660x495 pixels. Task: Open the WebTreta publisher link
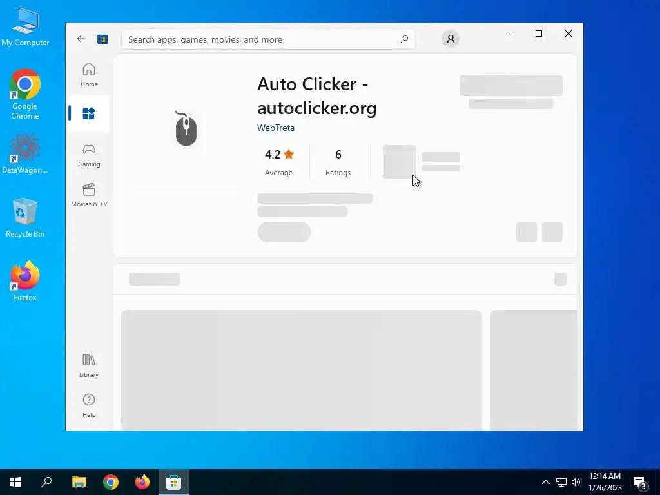(276, 128)
